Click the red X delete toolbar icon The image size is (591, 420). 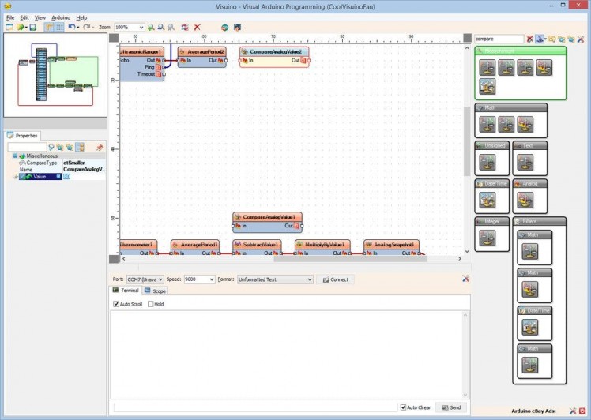[197, 27]
